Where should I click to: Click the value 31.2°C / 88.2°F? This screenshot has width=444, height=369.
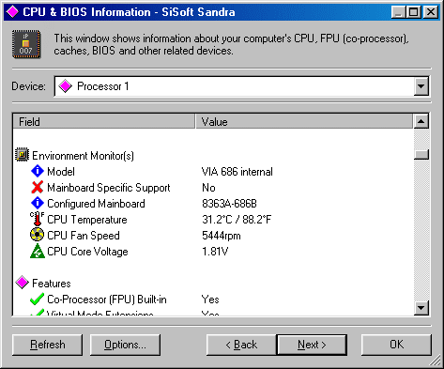237,220
